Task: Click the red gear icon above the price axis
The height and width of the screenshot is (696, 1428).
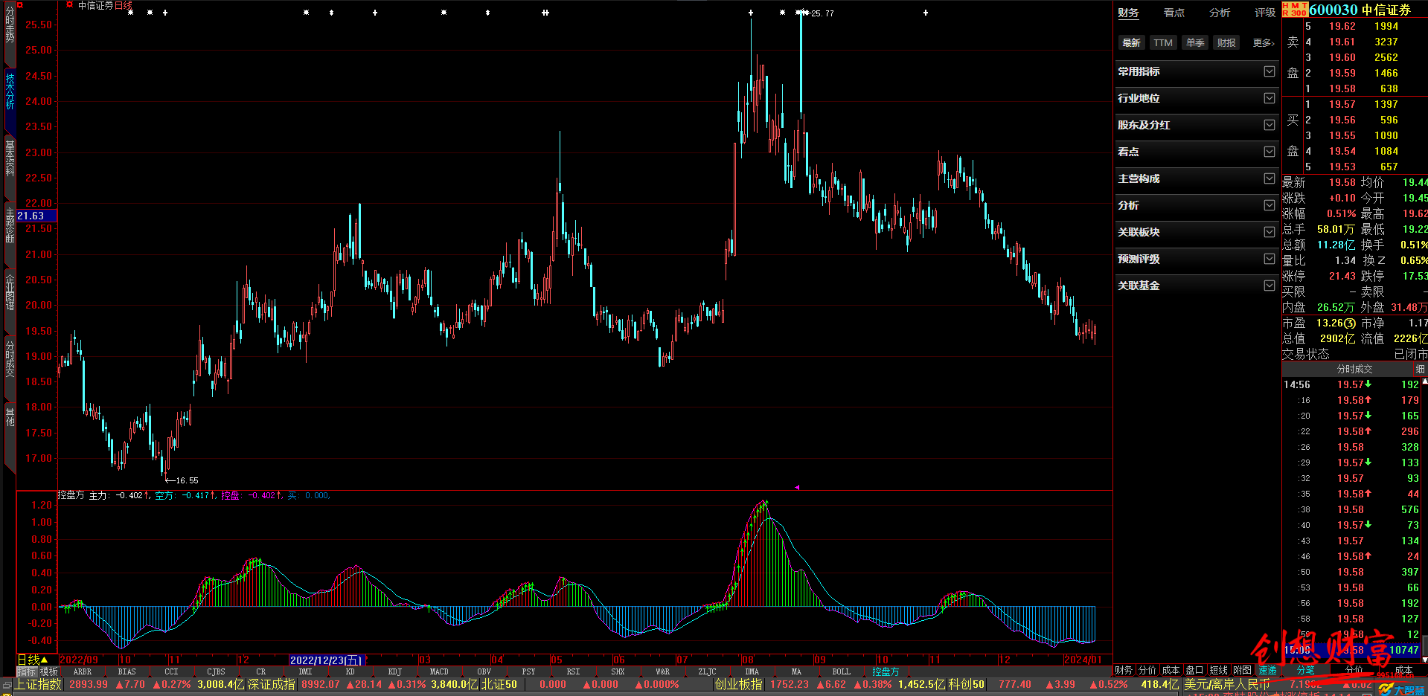Action: point(20,5)
